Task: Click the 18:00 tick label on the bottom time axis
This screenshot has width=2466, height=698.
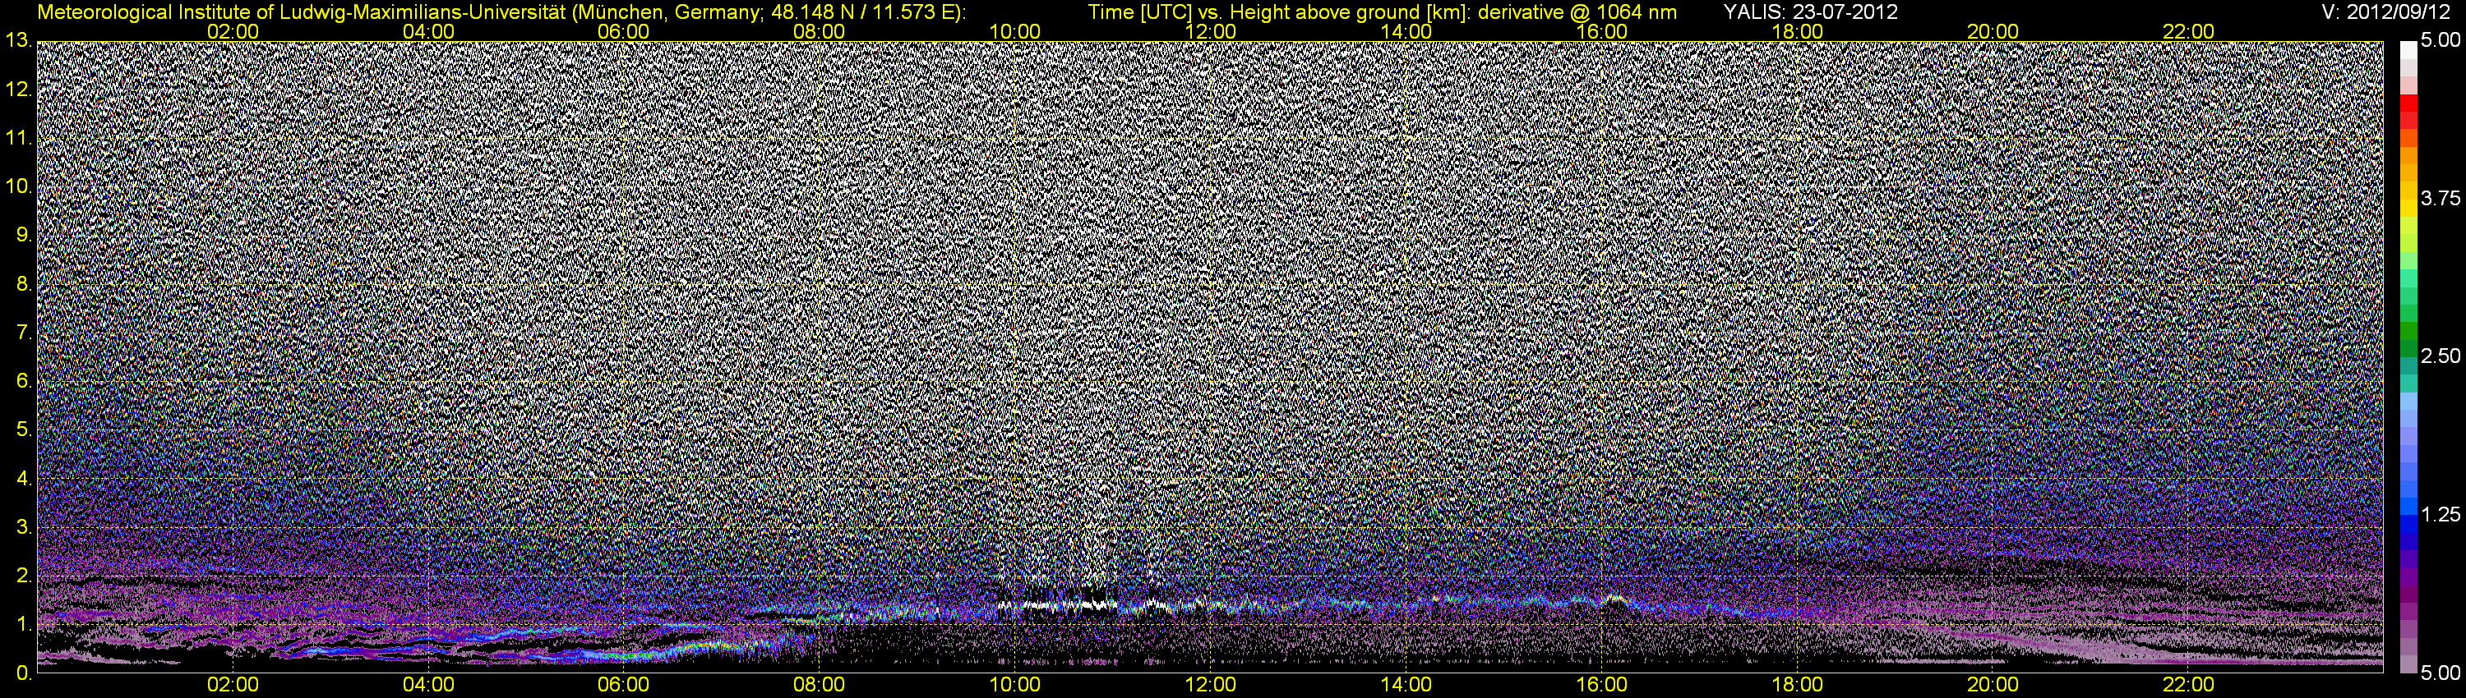Action: coord(1797,686)
